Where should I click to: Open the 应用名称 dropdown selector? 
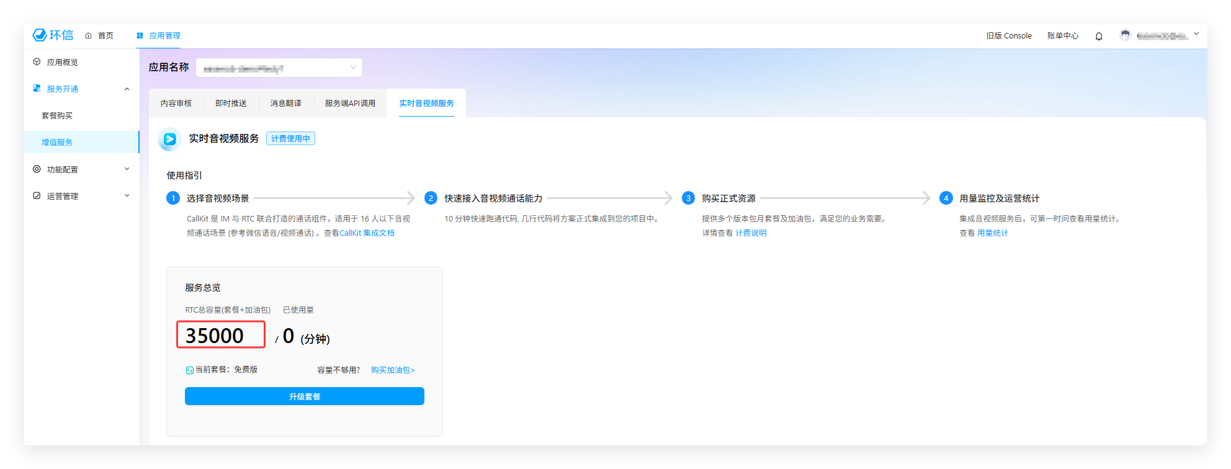coord(279,68)
